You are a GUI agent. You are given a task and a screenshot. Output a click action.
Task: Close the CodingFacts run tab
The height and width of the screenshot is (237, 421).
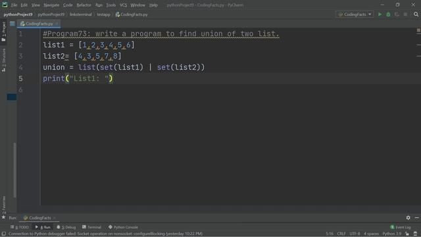pos(55,218)
